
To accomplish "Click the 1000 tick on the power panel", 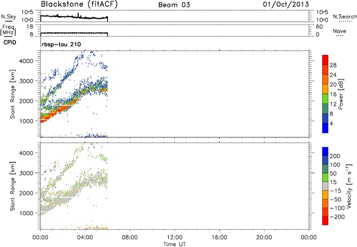I will pyautogui.click(x=26, y=121).
